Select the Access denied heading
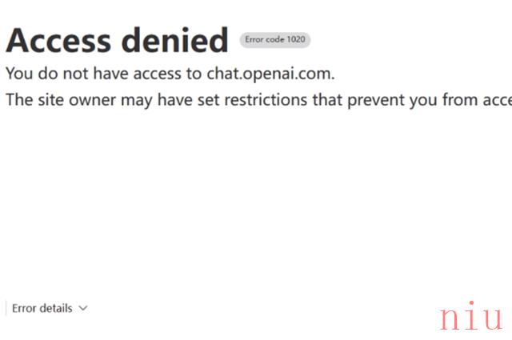This screenshot has height=340, width=512. pos(117,40)
